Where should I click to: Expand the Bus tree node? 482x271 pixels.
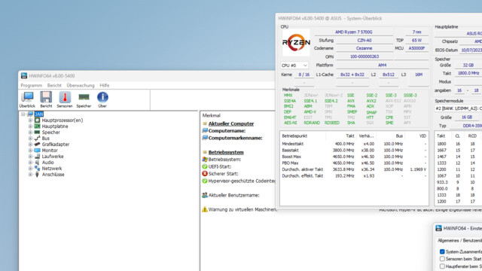point(30,139)
